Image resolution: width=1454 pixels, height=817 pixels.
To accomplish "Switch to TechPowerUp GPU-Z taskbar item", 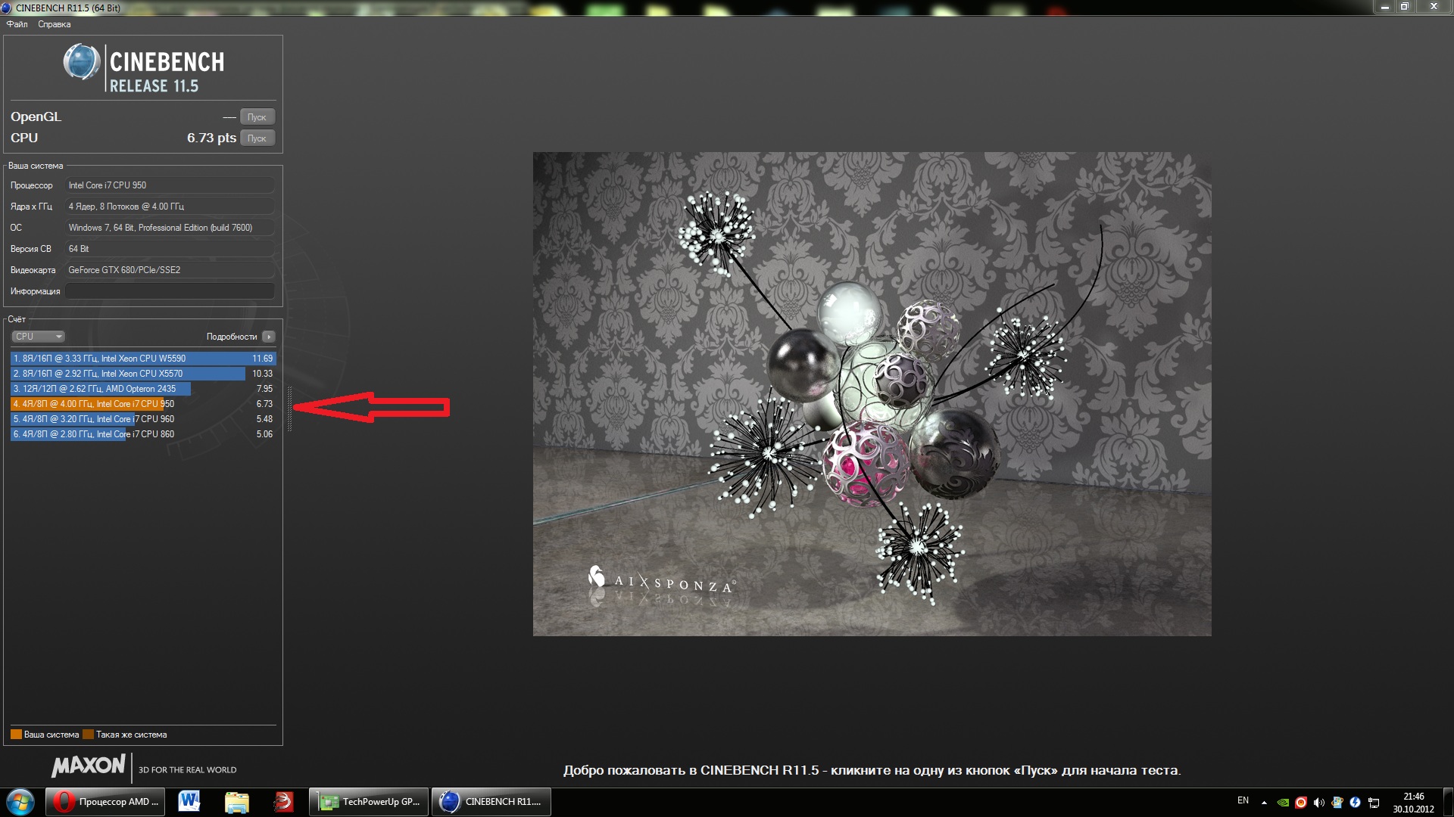I will pyautogui.click(x=369, y=802).
